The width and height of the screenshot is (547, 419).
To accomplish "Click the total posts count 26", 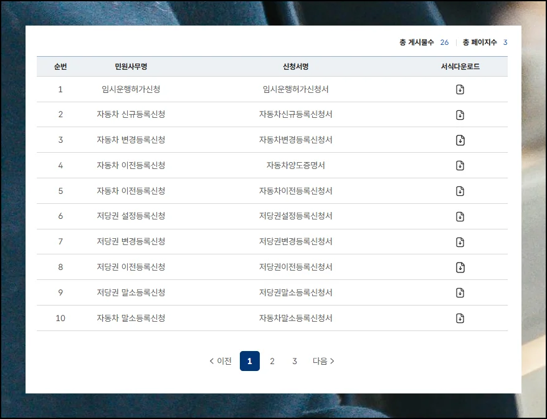I will point(444,42).
